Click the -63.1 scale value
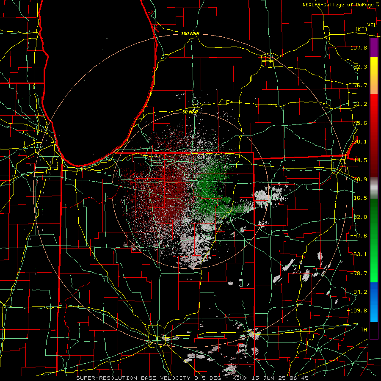The width and height of the screenshot is (381, 381). 359,254
